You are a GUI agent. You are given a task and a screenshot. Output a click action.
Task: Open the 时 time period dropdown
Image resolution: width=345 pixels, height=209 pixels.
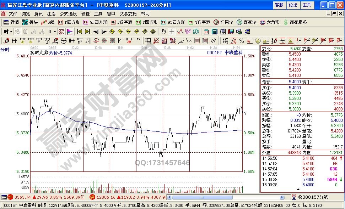[8, 32]
